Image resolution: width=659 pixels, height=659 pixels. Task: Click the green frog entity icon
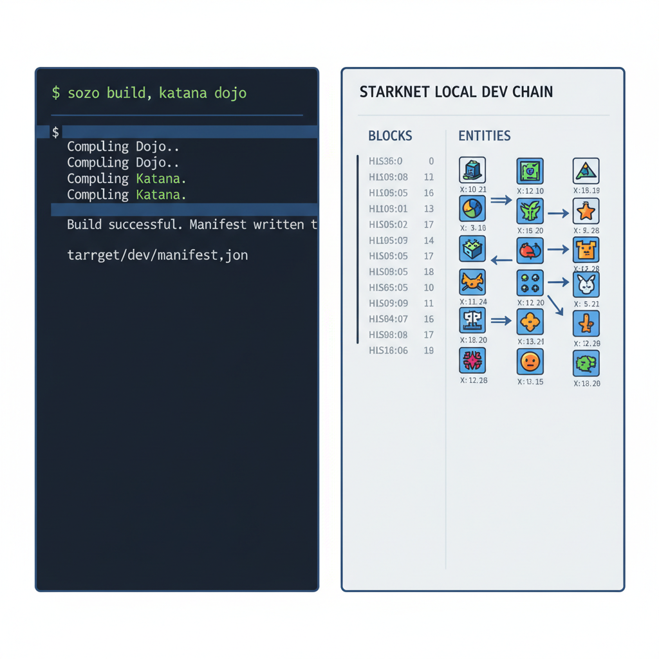[x=586, y=364]
